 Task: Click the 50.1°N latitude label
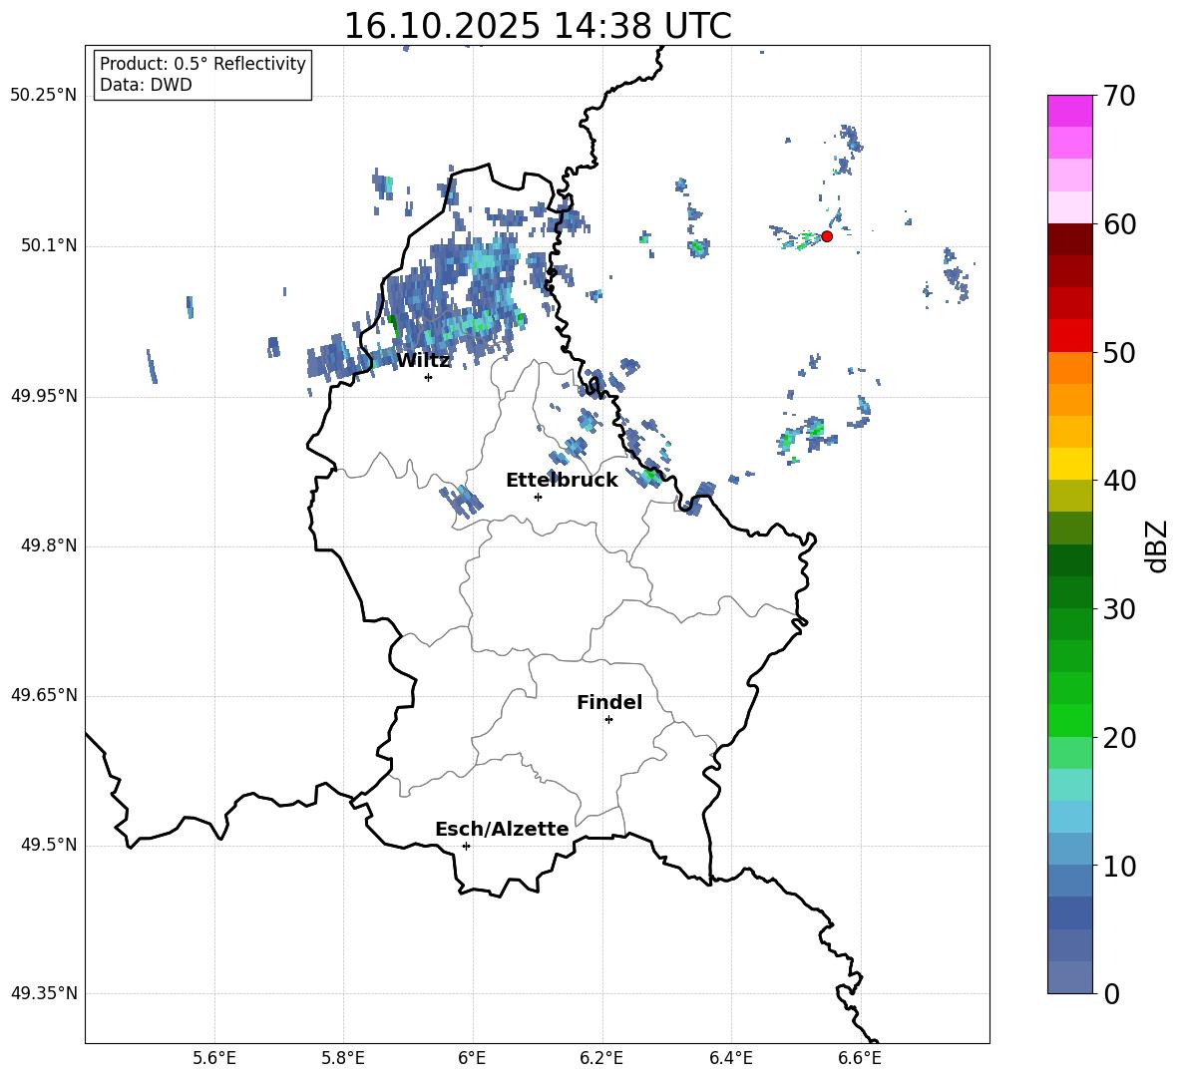(49, 245)
